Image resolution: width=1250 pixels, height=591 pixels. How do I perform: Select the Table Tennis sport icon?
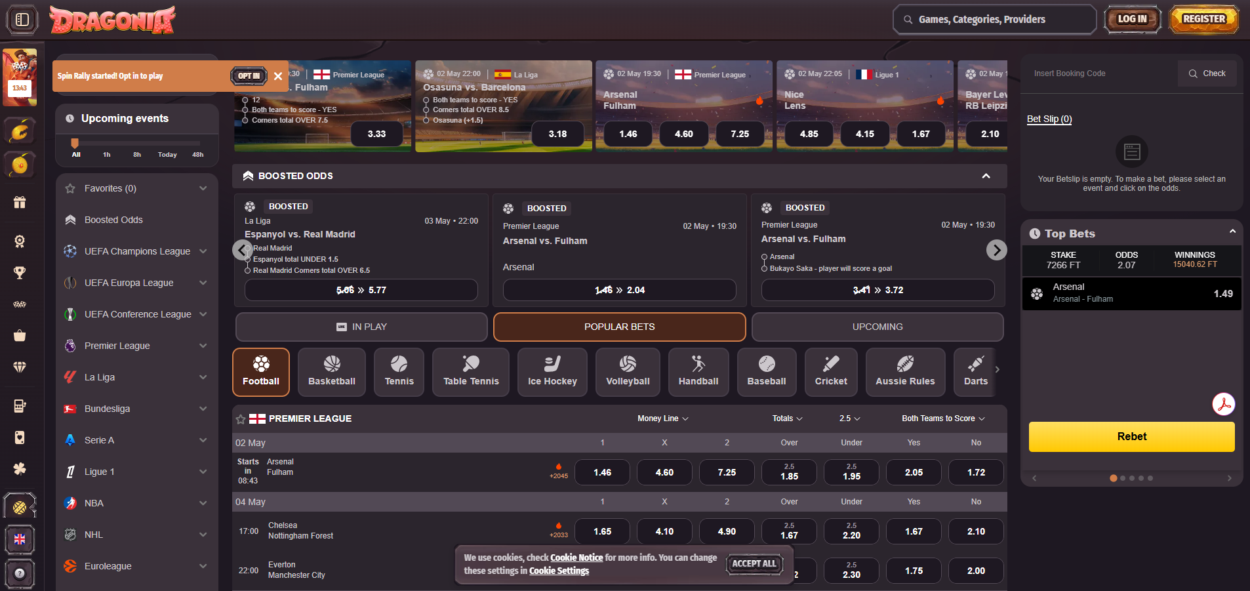click(471, 372)
